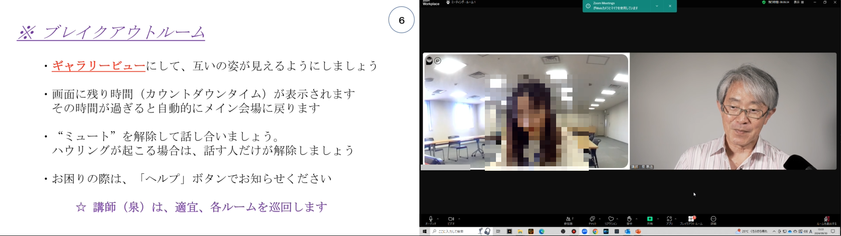Click the slide number 6 circle
The height and width of the screenshot is (236, 841).
coord(402,20)
